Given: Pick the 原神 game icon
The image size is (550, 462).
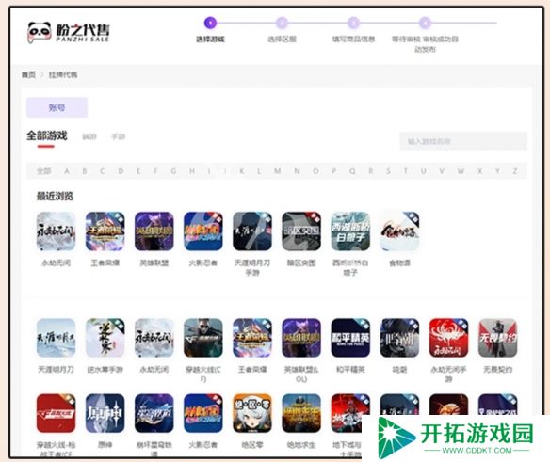Looking at the screenshot, I should point(105,413).
